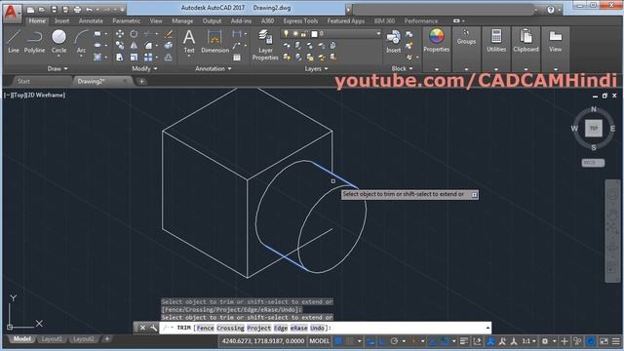Select the Polyline tool
This screenshot has width=624, height=351.
point(34,41)
